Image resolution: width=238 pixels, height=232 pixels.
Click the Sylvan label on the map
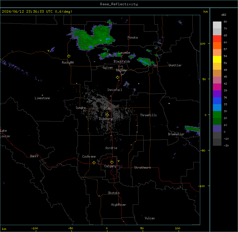(108, 68)
